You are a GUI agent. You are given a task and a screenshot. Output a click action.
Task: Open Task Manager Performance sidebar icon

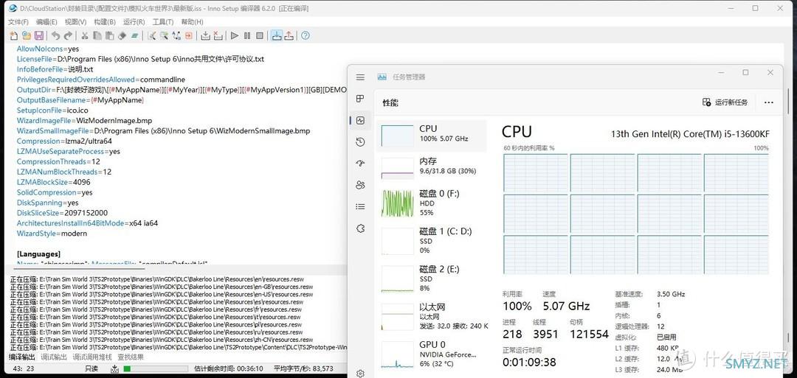click(x=360, y=120)
